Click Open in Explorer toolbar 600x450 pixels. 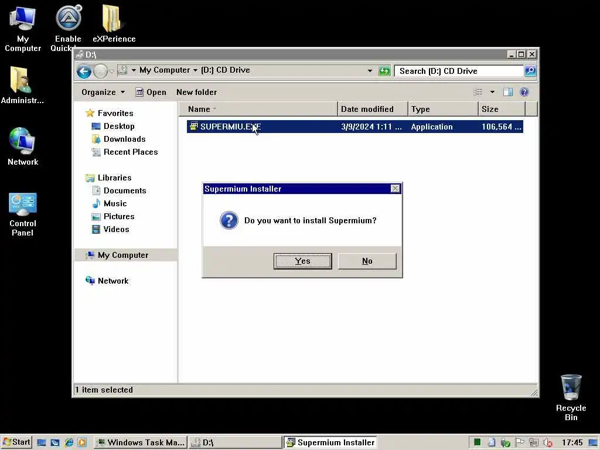click(x=151, y=92)
